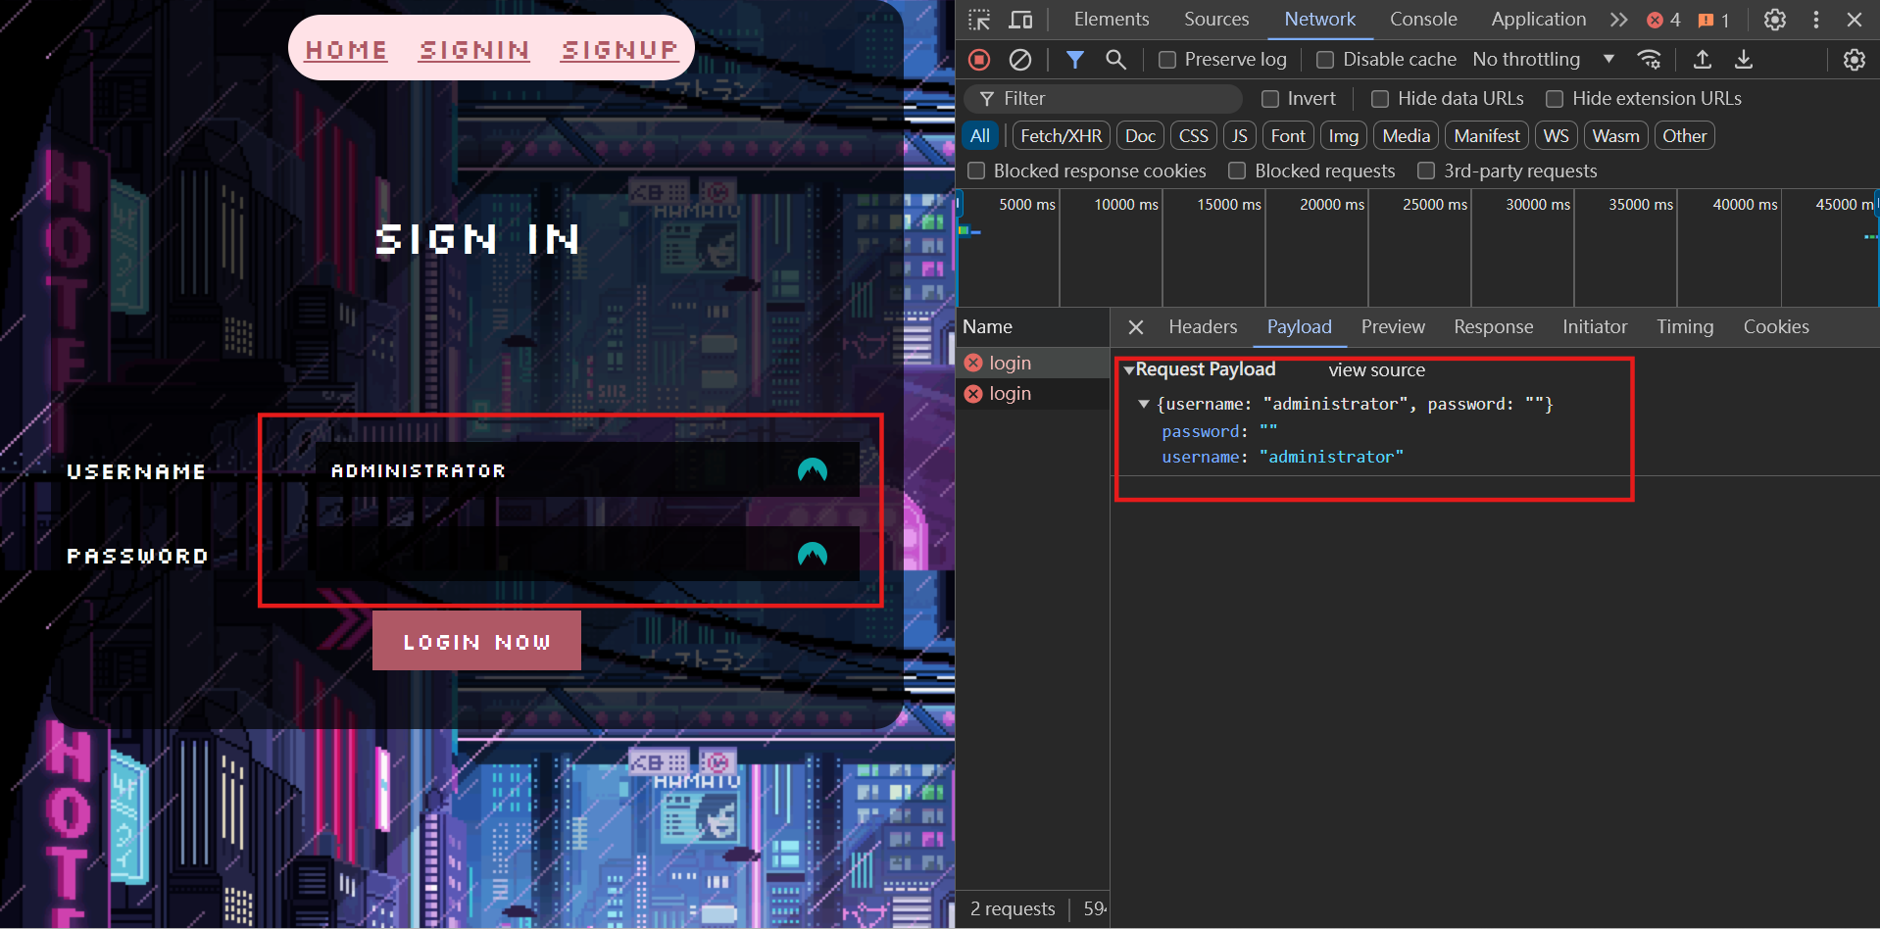
Task: Filter requests by Other type
Action: (1685, 136)
